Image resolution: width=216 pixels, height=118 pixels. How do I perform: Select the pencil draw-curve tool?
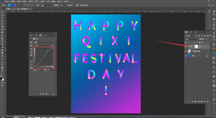coord(31,62)
